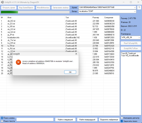Screen dimensions: 142x123
Task: Select the kr_KR.txt row
Action: (x=60, y=27)
